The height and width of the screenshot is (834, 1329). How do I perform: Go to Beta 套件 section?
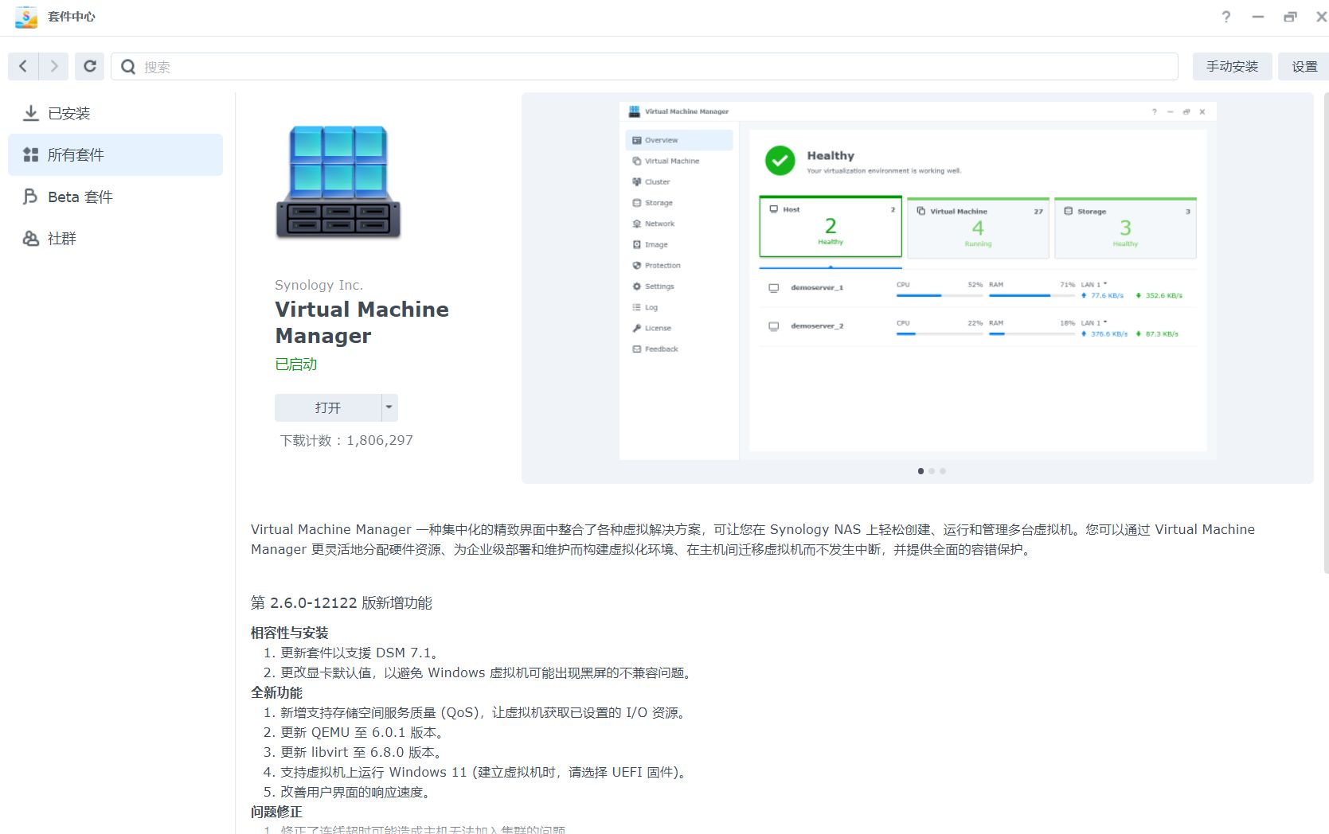tap(80, 197)
